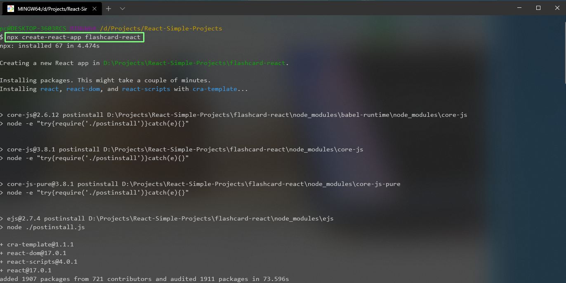The image size is (566, 283).
Task: Click 'node ./postinstall.js' line
Action: (42, 227)
